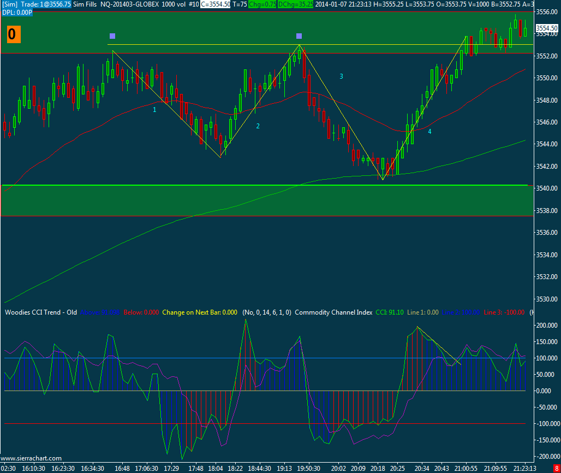The image size is (561, 473).
Task: Open the www.sierrachart.com link
Action: [x=32, y=458]
